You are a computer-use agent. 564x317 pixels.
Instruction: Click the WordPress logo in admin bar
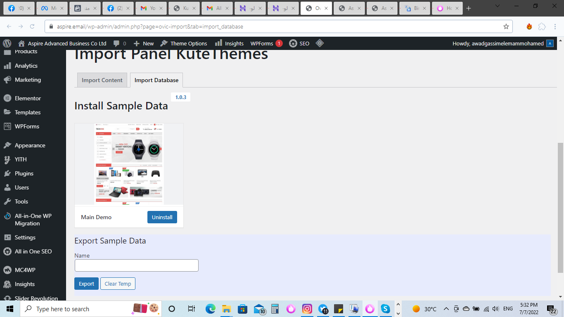7,43
